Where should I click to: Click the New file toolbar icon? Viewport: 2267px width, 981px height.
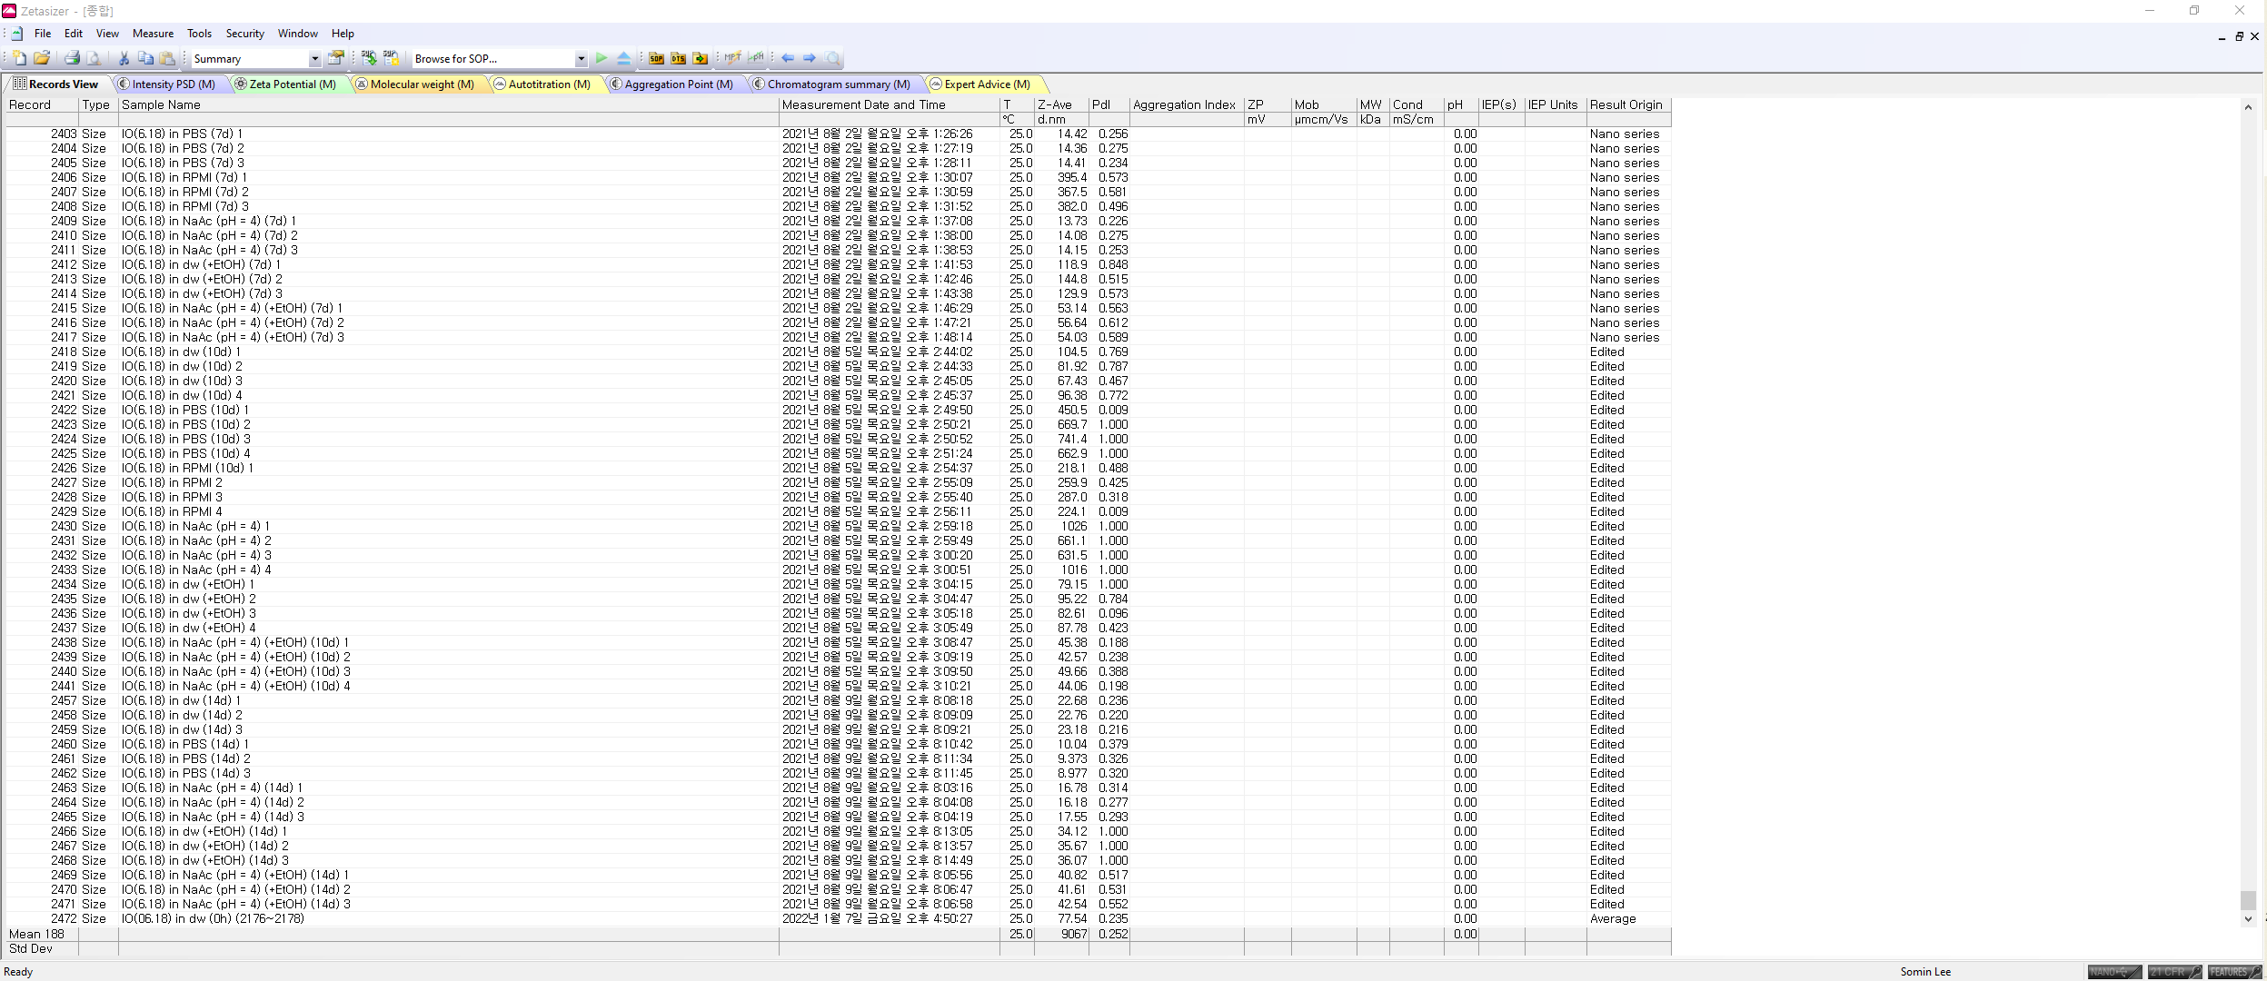[20, 58]
